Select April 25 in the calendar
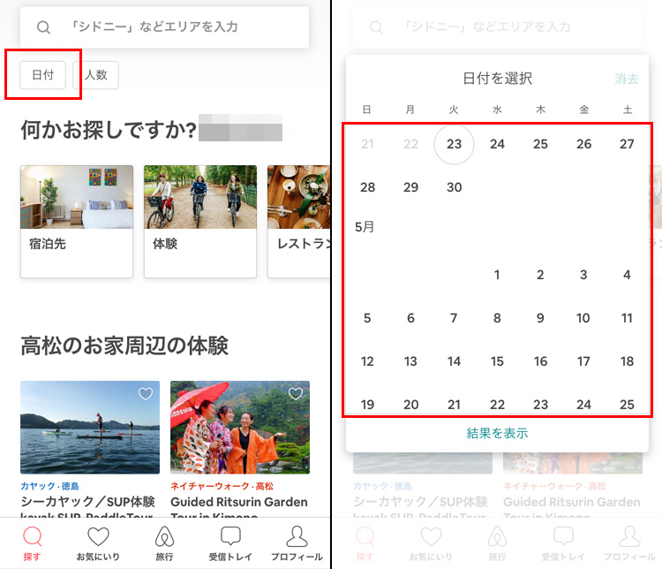Image resolution: width=662 pixels, height=569 pixels. point(540,144)
